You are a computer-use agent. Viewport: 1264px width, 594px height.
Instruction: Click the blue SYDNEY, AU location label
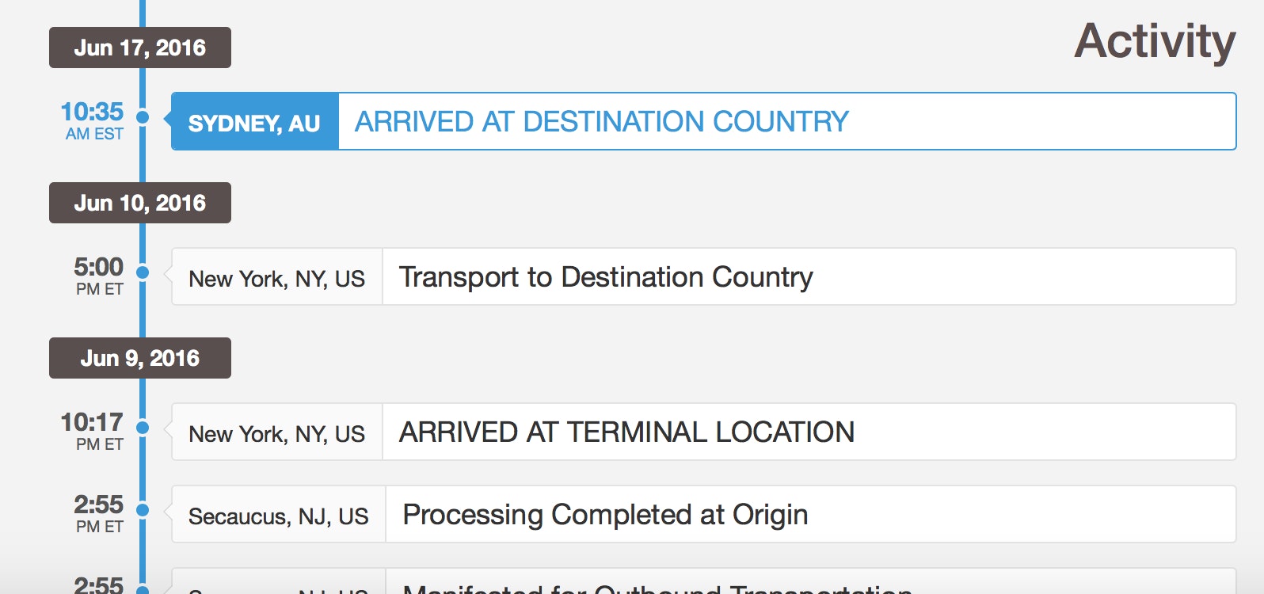click(254, 123)
